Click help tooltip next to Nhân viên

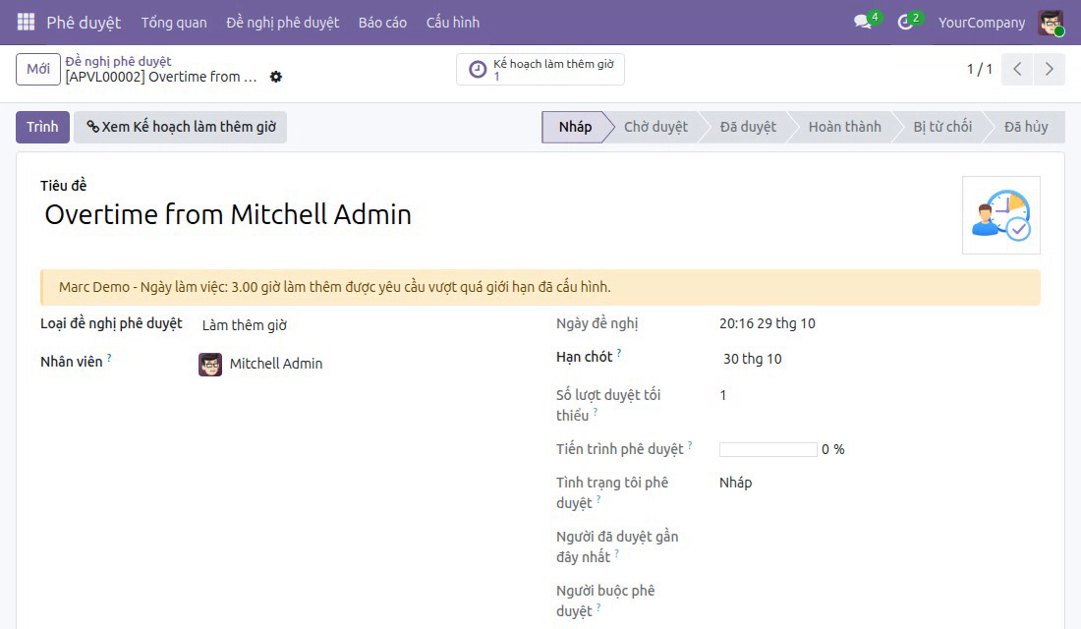pyautogui.click(x=109, y=358)
